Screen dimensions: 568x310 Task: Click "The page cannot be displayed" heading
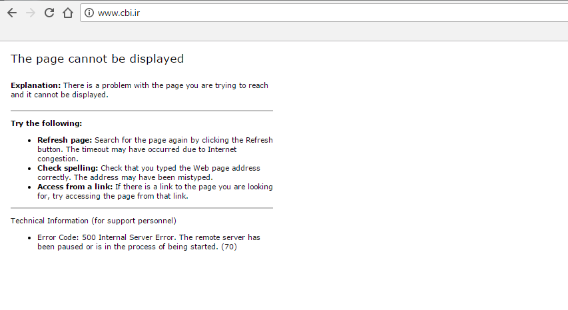pyautogui.click(x=97, y=59)
